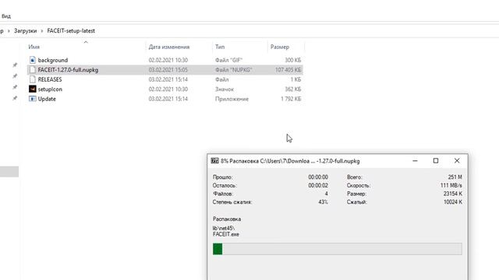This screenshot has width=499, height=280.
Task: Click the second pin icon in Quick access
Action: [15, 76]
